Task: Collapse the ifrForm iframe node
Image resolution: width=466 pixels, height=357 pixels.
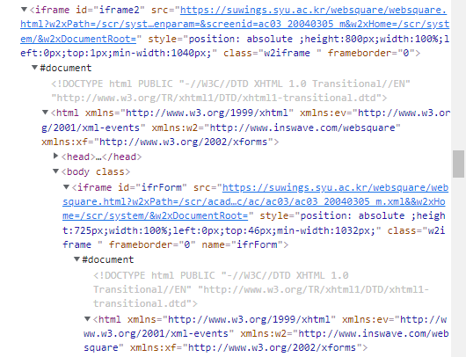Action: [x=66, y=187]
